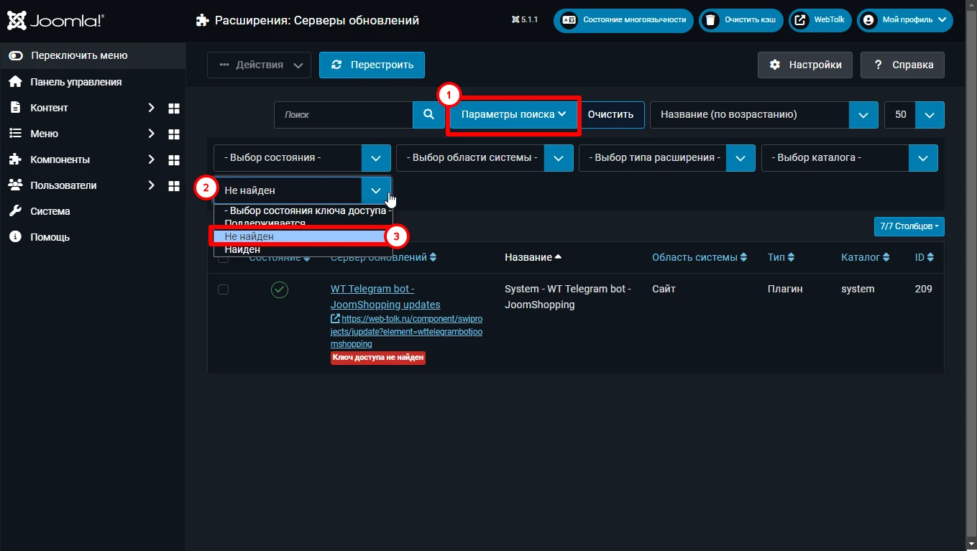Open Users dashboard grid icon
The width and height of the screenshot is (977, 551).
(173, 185)
